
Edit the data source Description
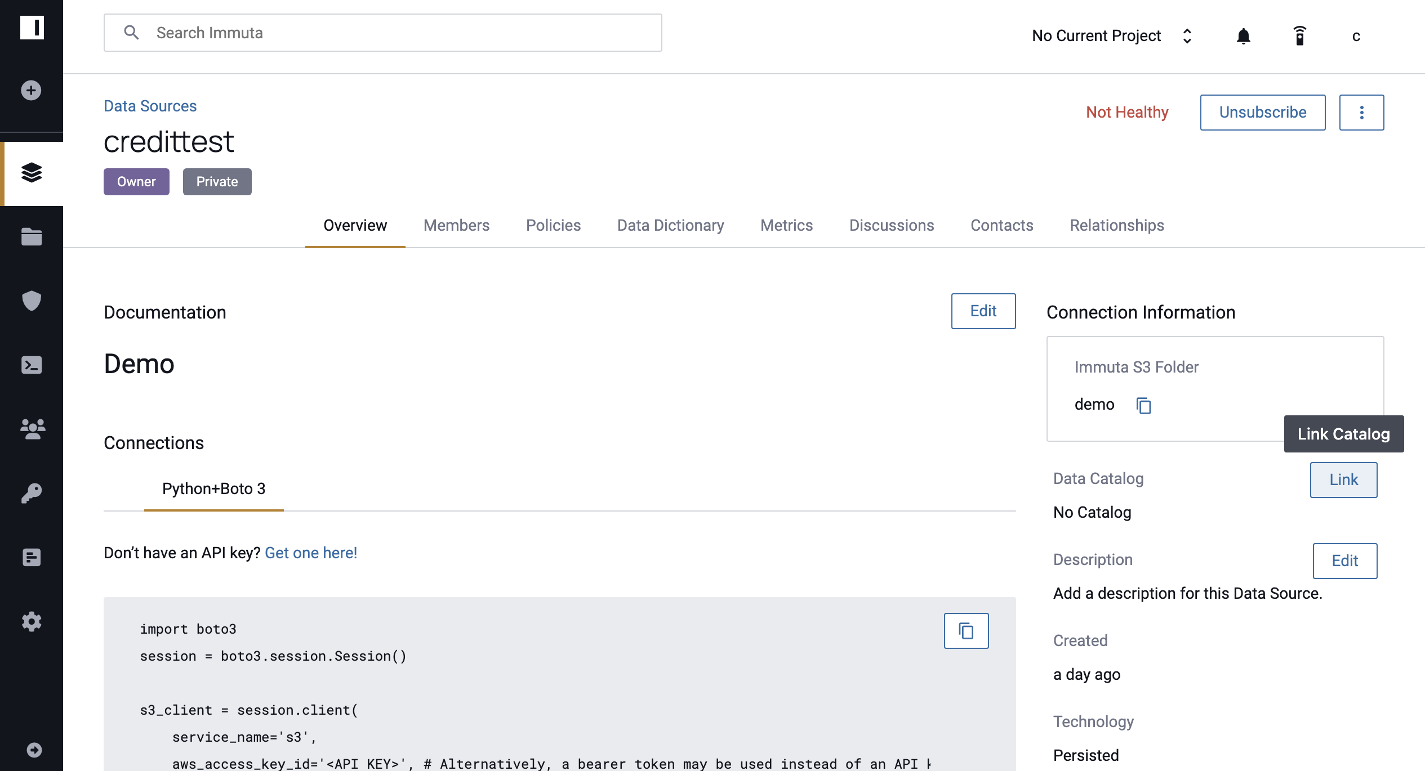tap(1344, 561)
